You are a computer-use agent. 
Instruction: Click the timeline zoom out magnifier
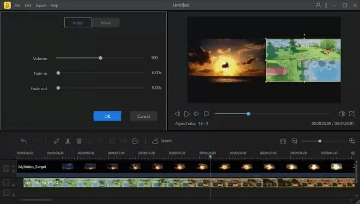pos(294,141)
